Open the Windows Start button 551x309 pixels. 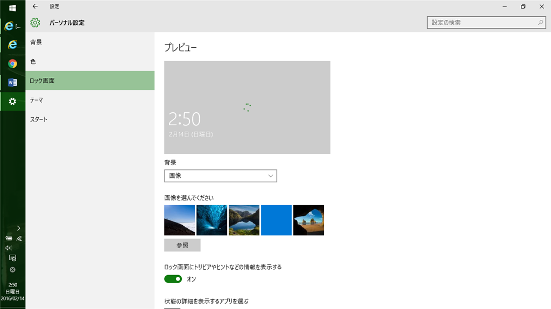[x=12, y=8]
